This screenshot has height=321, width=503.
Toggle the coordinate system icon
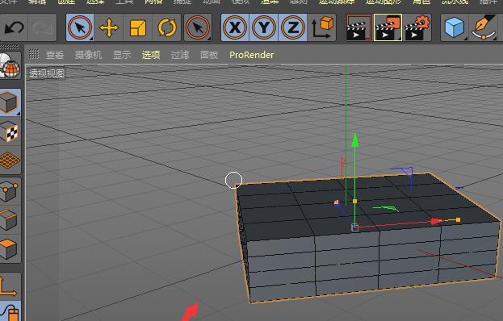pyautogui.click(x=322, y=27)
